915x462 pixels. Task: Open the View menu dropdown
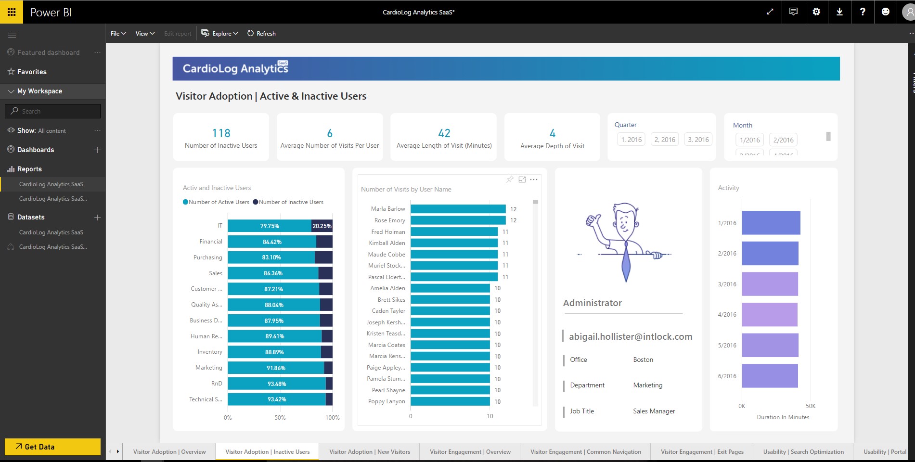(x=145, y=34)
